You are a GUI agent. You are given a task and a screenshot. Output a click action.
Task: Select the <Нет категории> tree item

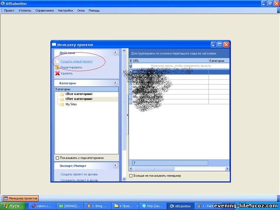79,99
